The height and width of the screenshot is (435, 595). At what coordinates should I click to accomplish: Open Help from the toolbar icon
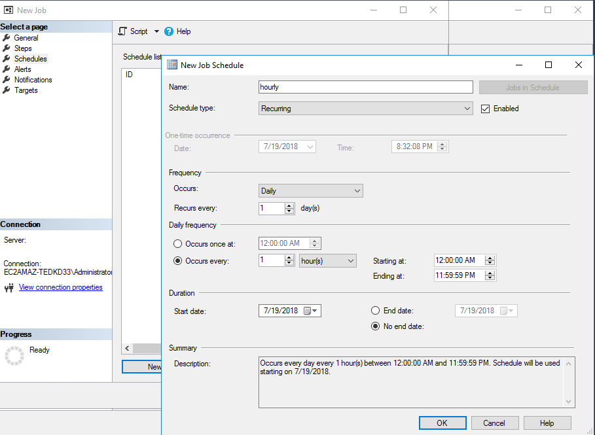pos(169,31)
